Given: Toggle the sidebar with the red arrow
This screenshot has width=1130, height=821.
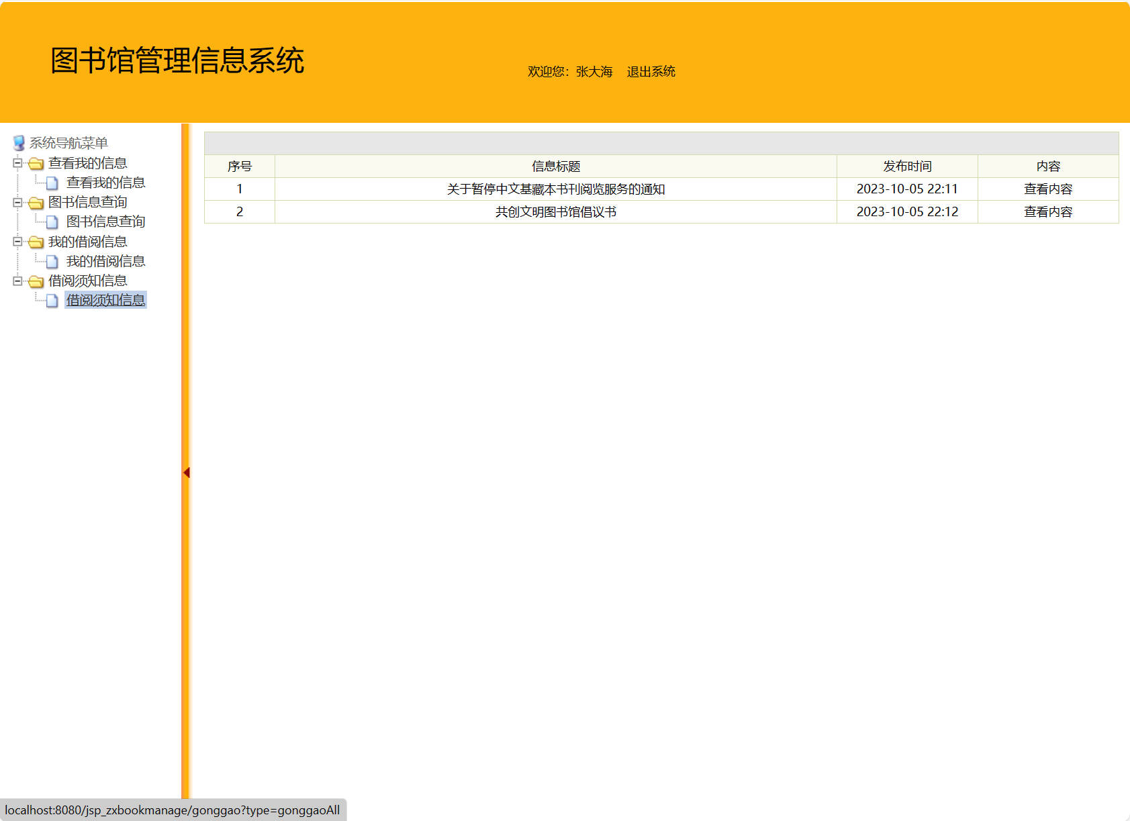Looking at the screenshot, I should (x=186, y=472).
